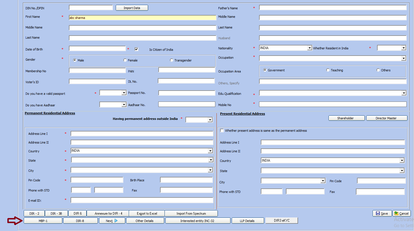This screenshot has width=414, height=231.
Task: Click permanent address Fax field
Action: tap(187, 190)
